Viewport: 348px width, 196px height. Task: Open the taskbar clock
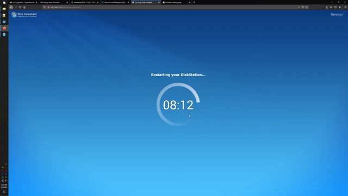[x=4, y=186]
